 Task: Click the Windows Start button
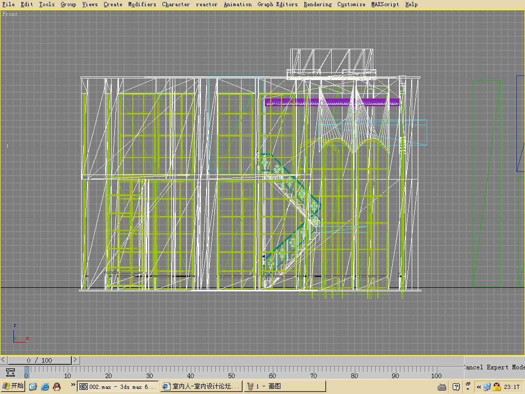[13, 386]
